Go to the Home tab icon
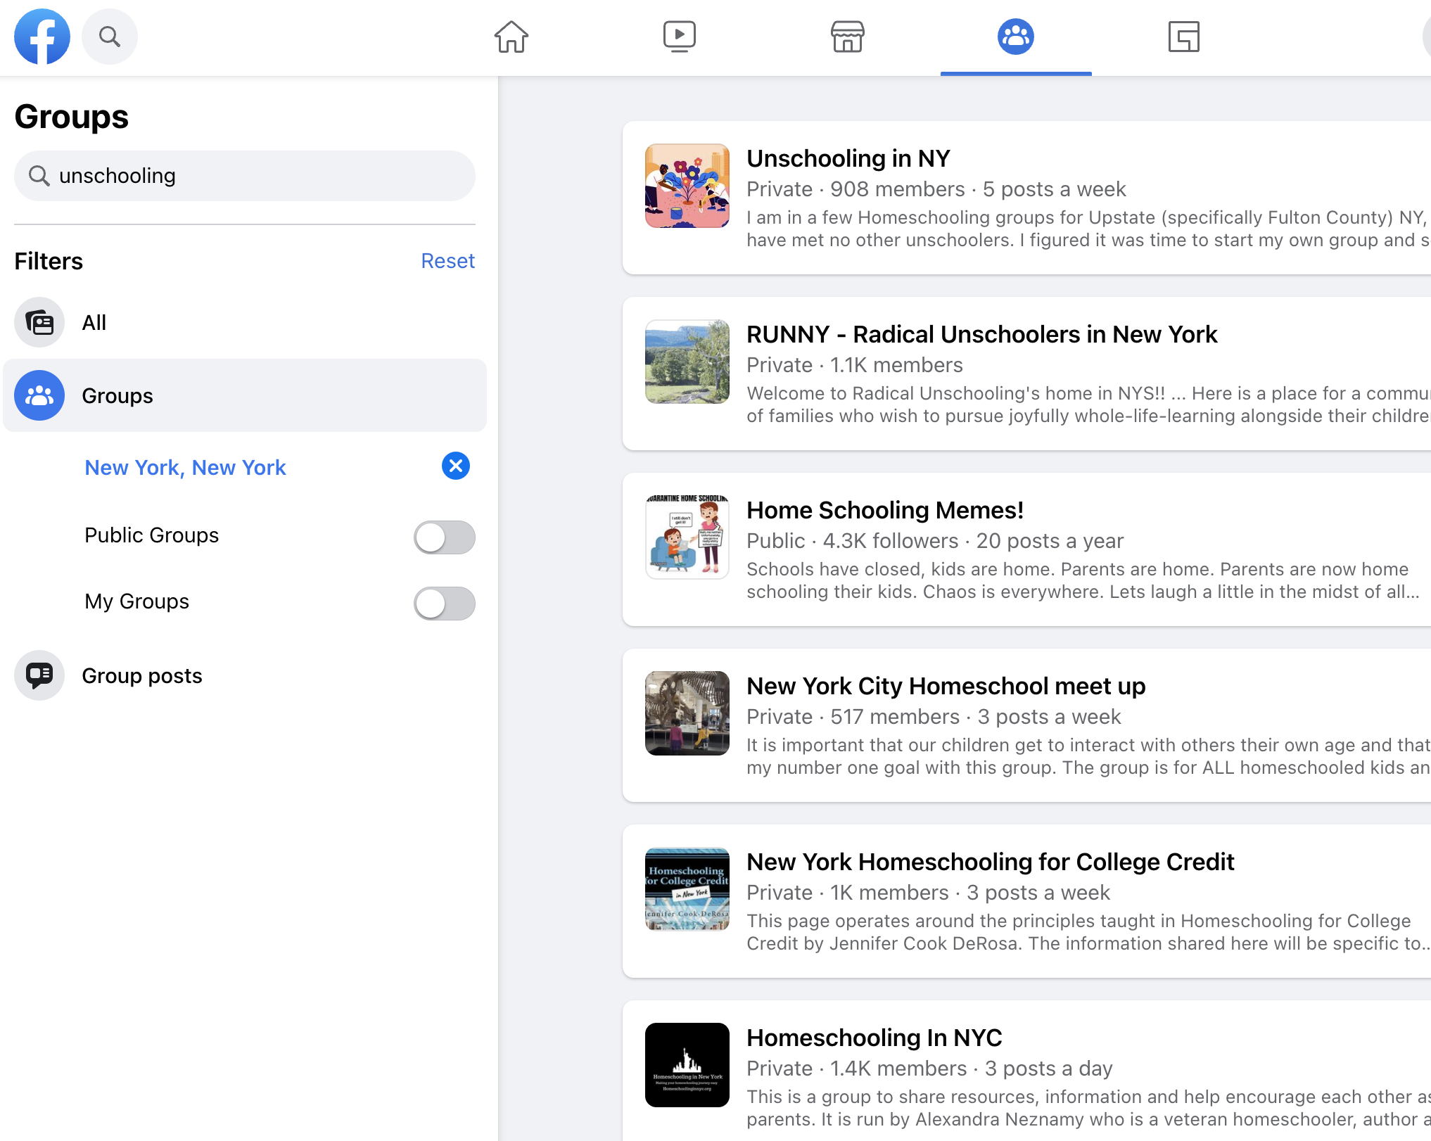 [x=511, y=37]
